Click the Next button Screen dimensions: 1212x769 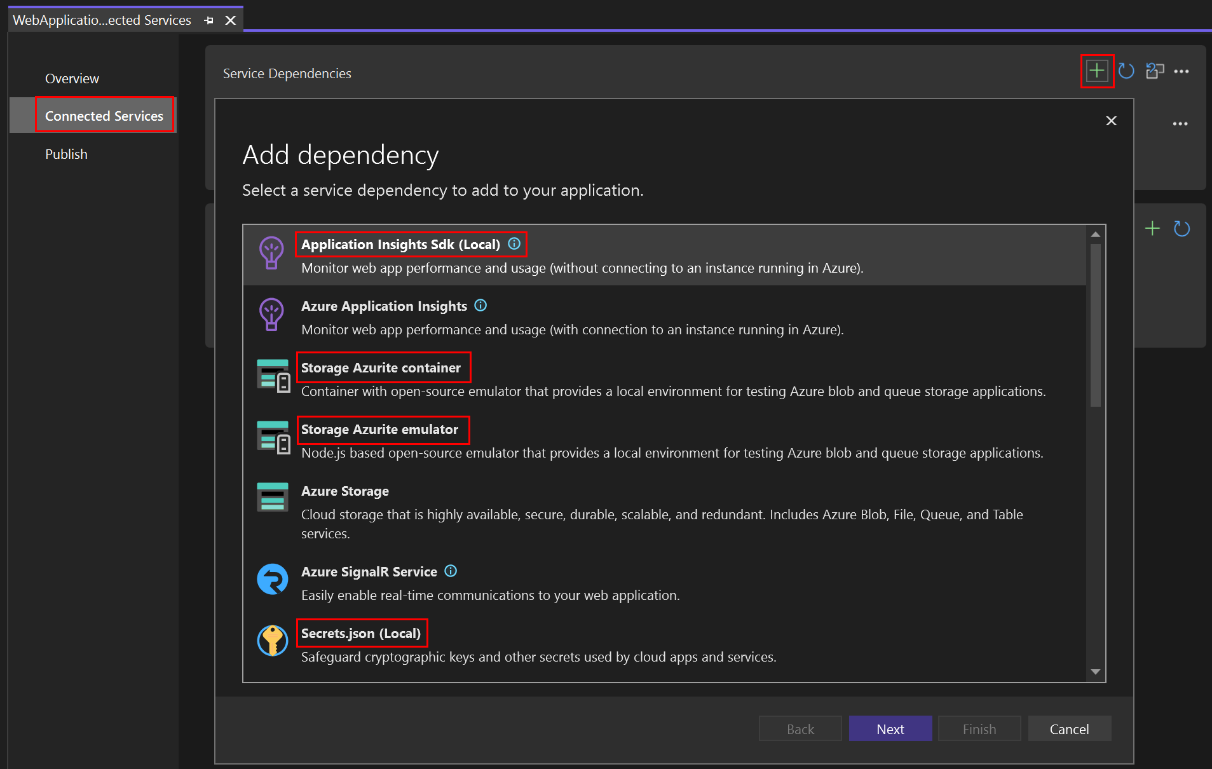pyautogui.click(x=890, y=728)
